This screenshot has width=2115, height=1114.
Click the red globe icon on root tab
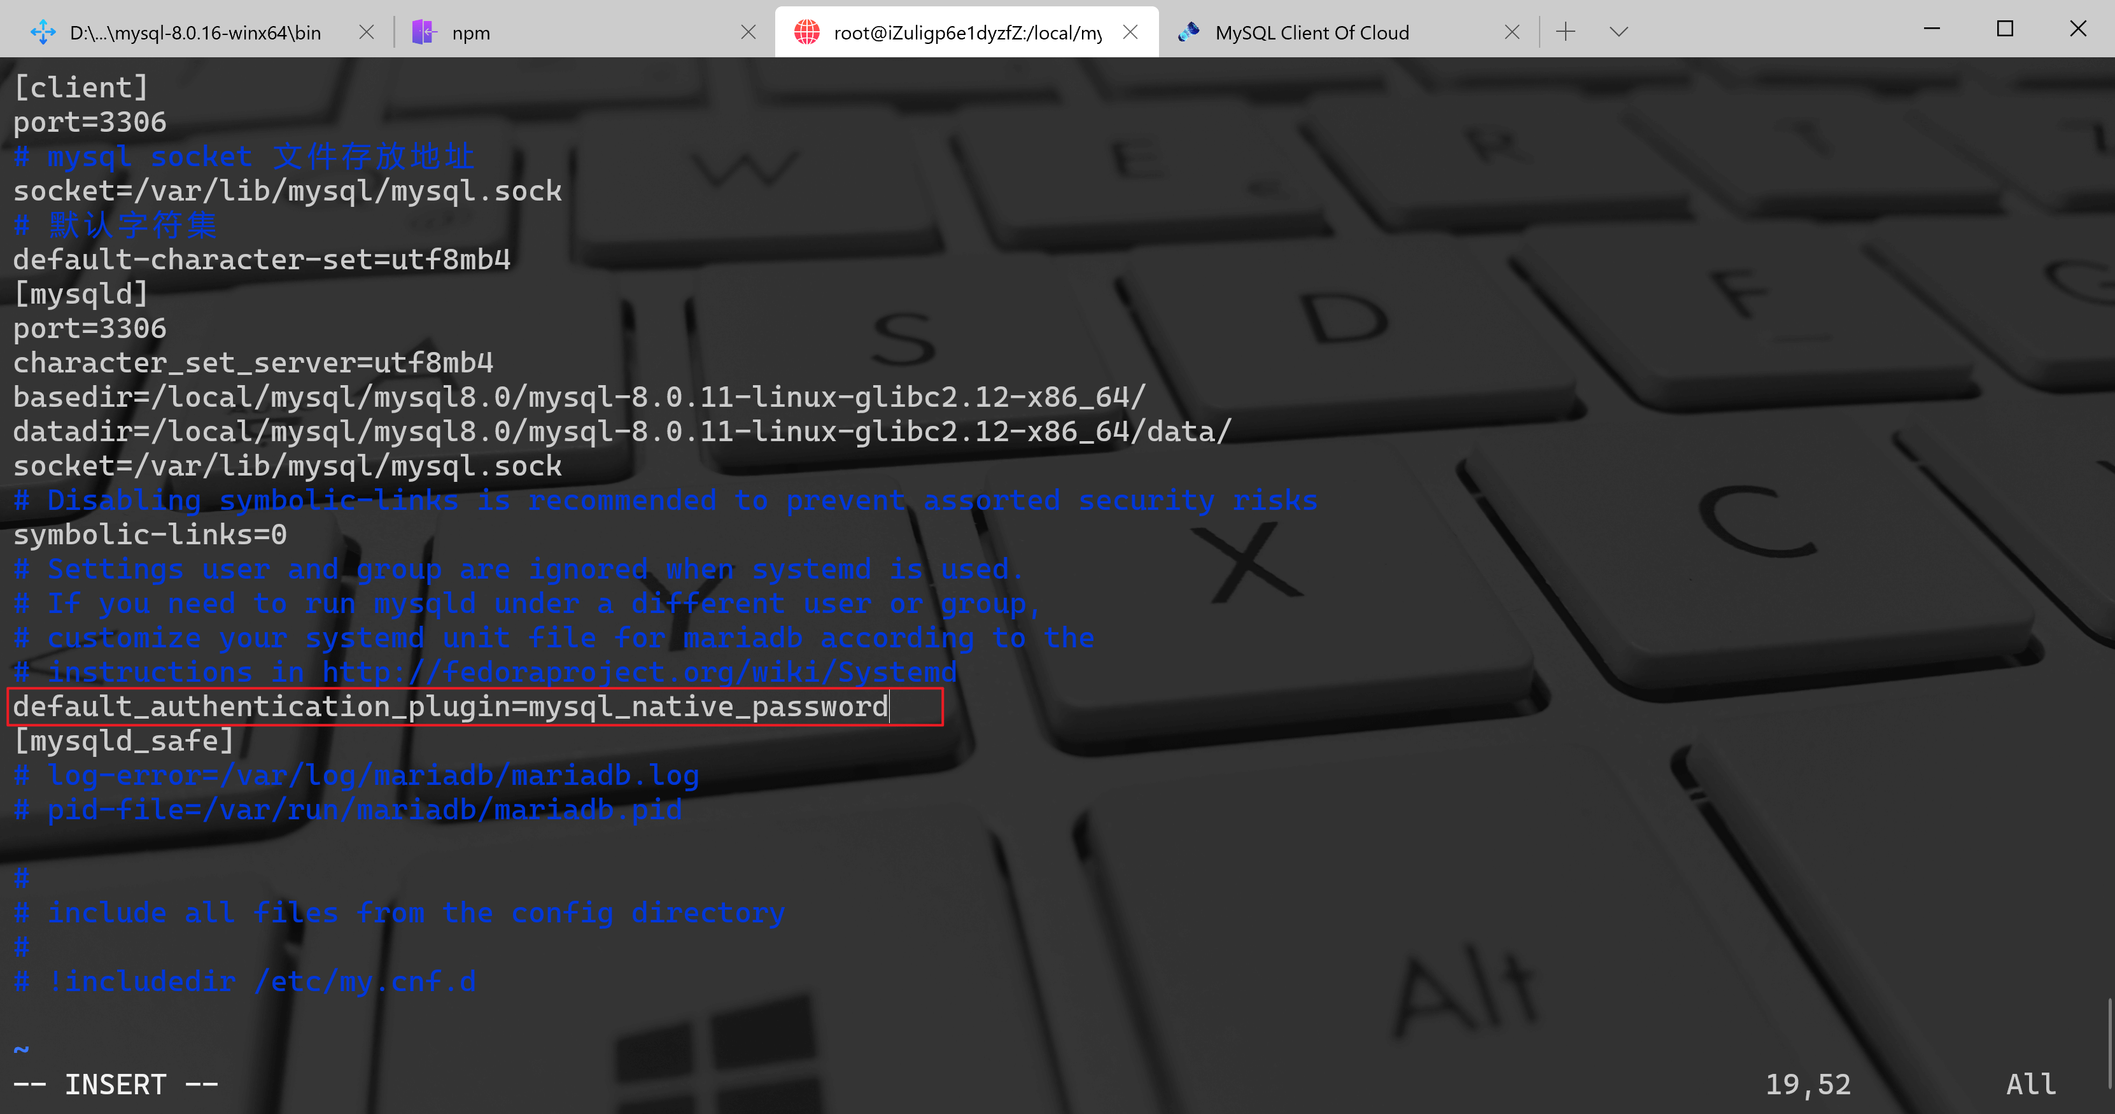click(806, 33)
